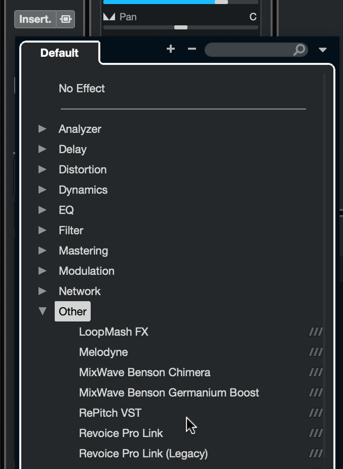Viewport: 343px width, 469px height.
Task: Open the plugin collections dropdown arrow
Action: tap(323, 50)
